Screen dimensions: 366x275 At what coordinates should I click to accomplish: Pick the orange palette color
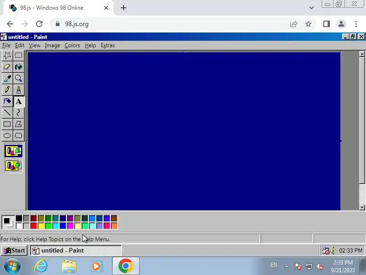pyautogui.click(x=114, y=225)
